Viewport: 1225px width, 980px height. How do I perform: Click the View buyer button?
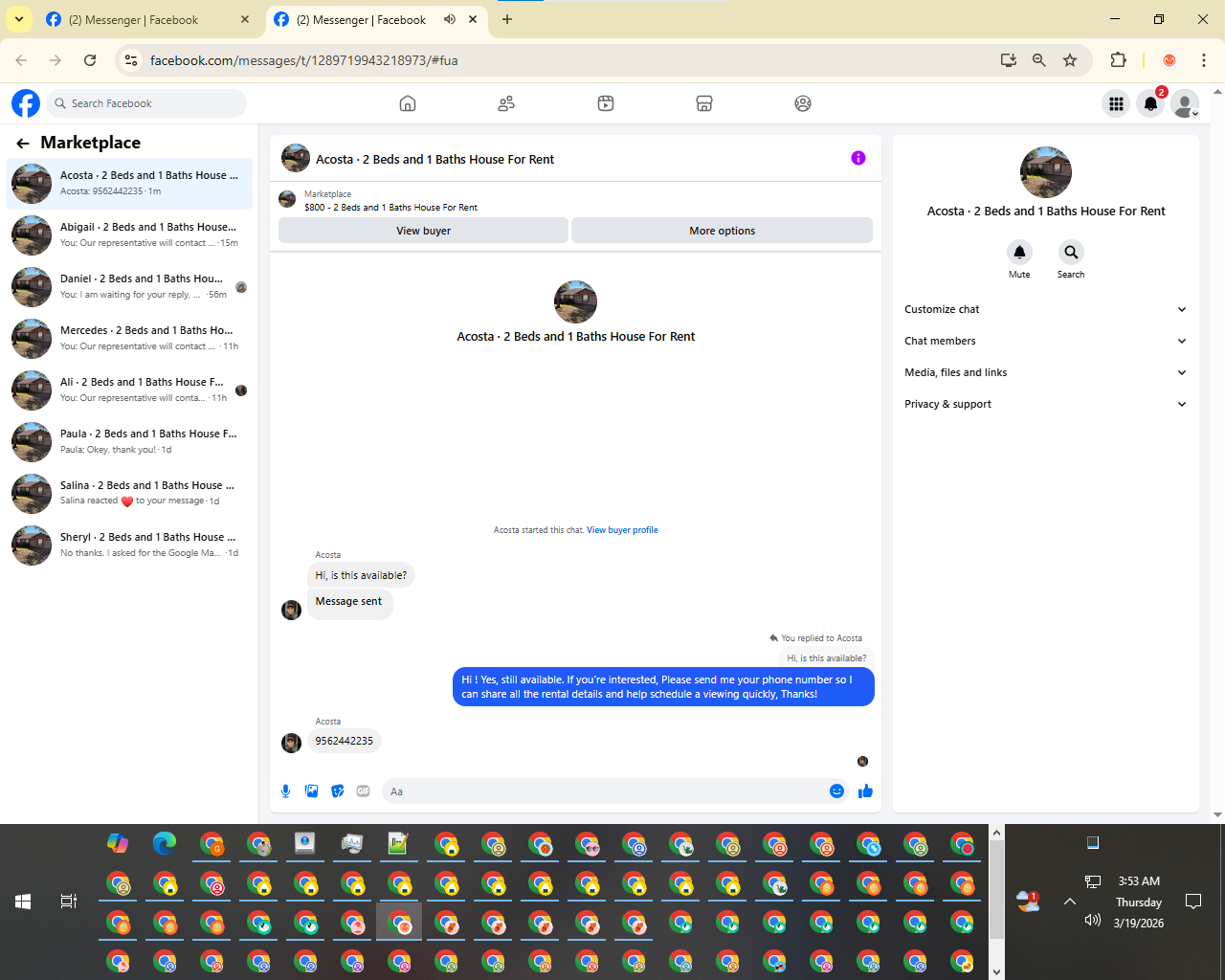click(423, 231)
